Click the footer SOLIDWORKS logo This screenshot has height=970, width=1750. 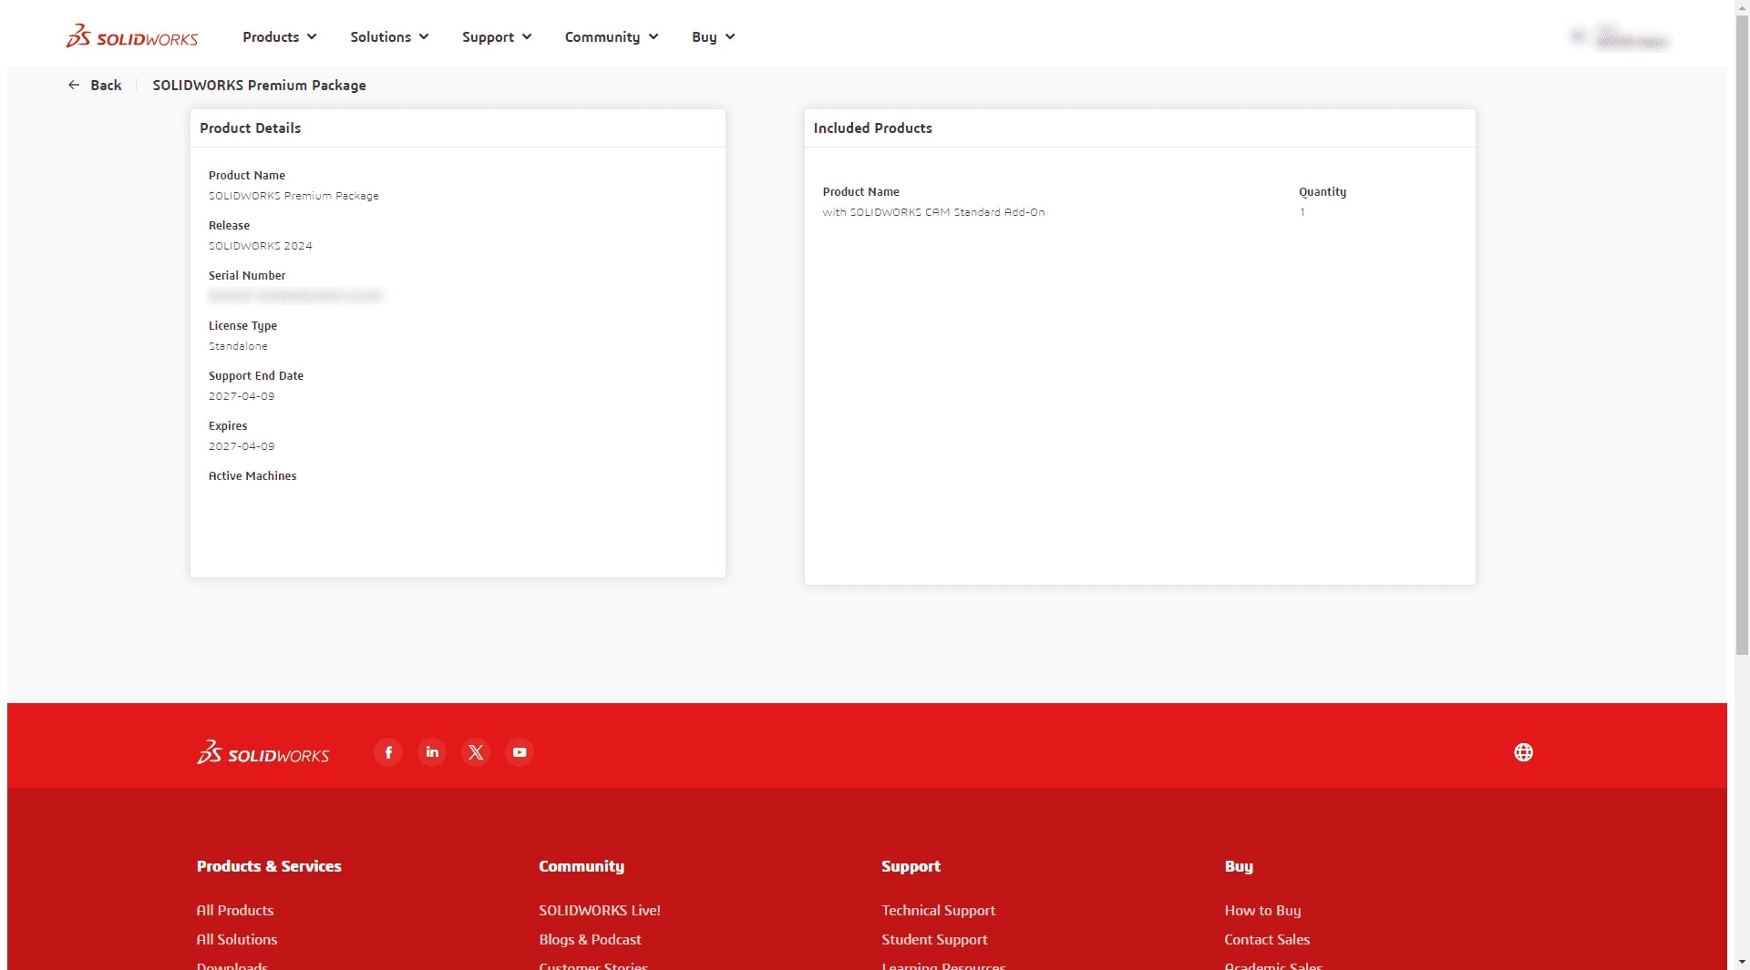(263, 752)
